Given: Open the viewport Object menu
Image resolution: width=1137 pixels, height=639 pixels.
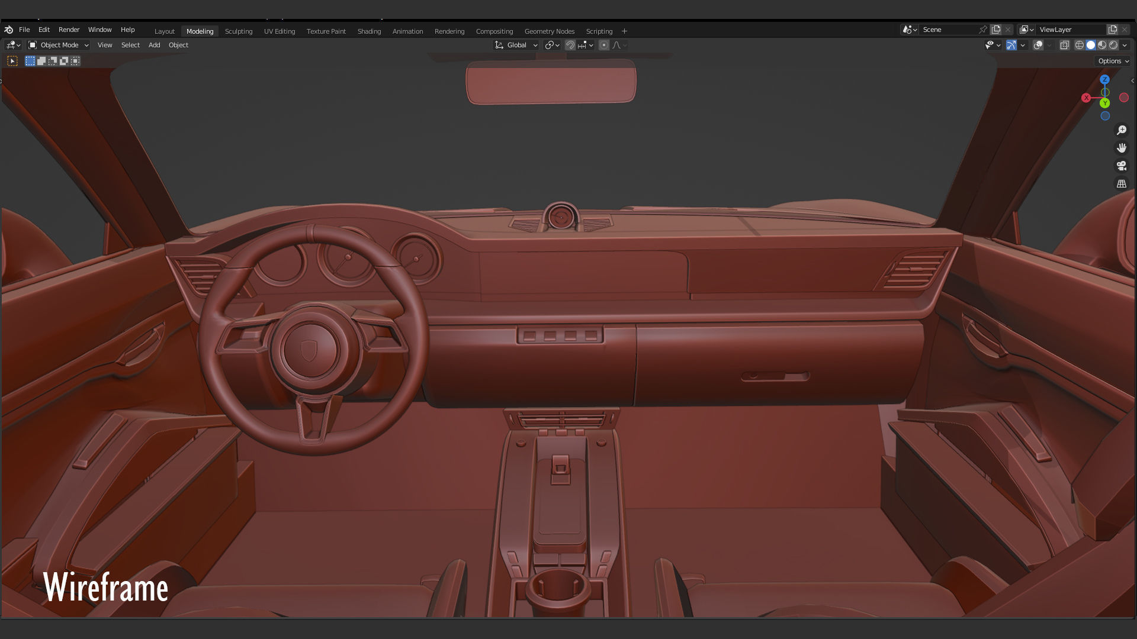Looking at the screenshot, I should (x=178, y=45).
